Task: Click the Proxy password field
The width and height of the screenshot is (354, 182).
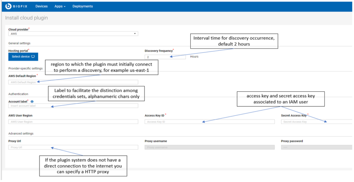Action: pyautogui.click(x=316, y=147)
